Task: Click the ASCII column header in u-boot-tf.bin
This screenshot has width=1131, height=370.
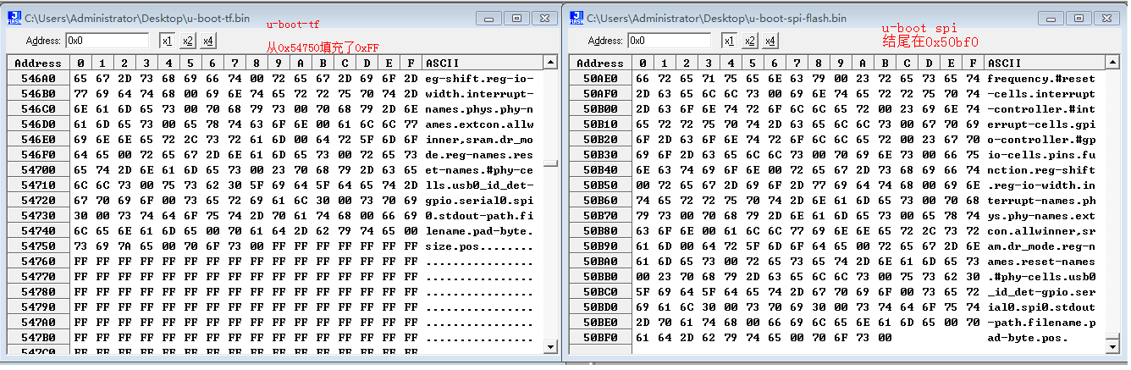Action: (x=483, y=63)
